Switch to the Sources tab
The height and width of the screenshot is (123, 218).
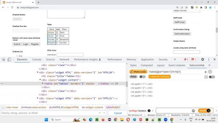click(x=50, y=59)
